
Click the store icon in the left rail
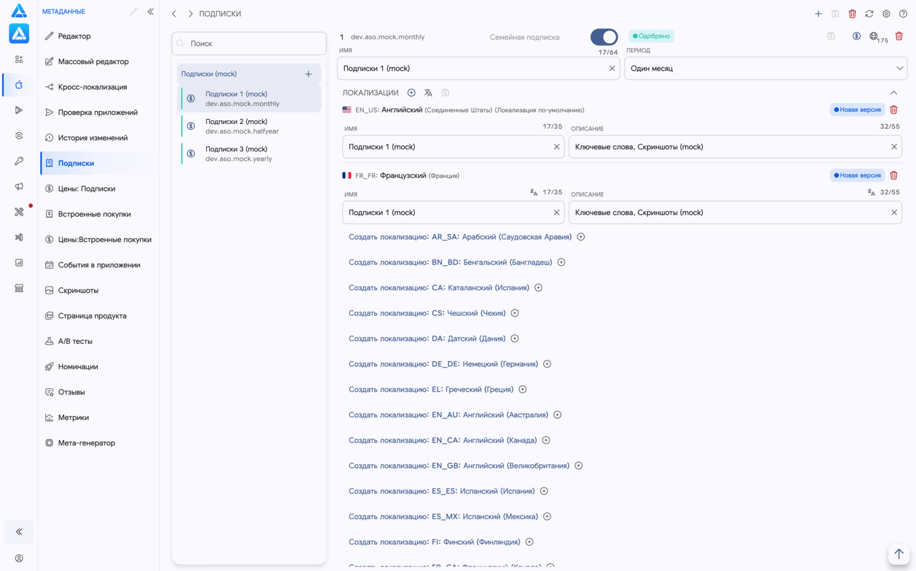pos(19,288)
